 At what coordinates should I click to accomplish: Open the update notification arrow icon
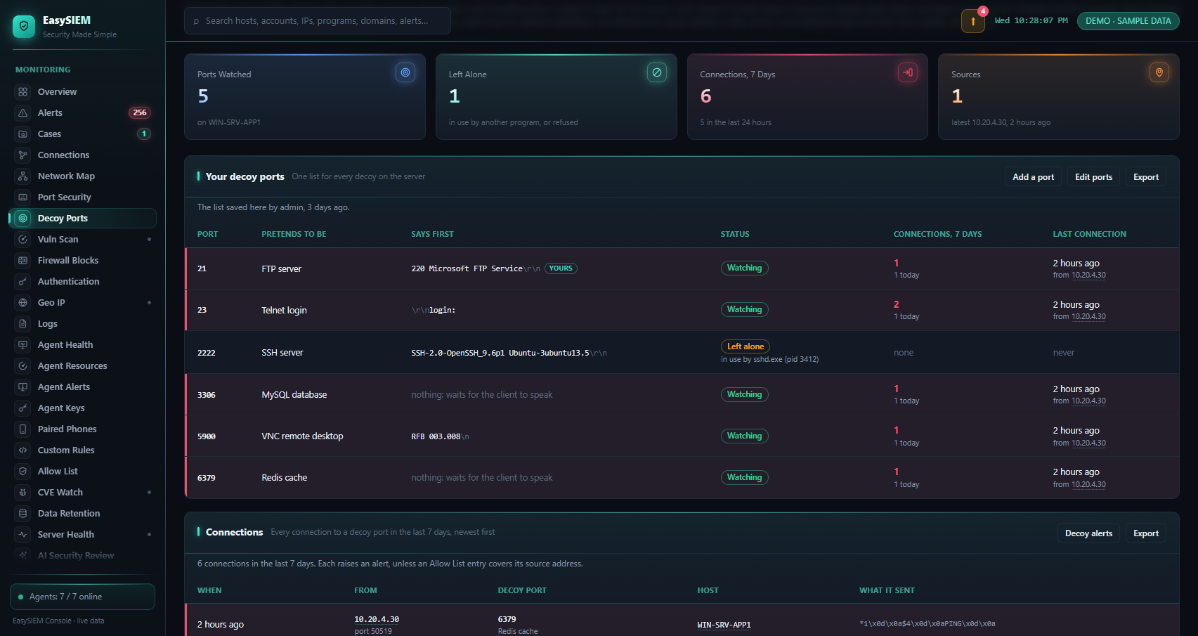tap(972, 21)
